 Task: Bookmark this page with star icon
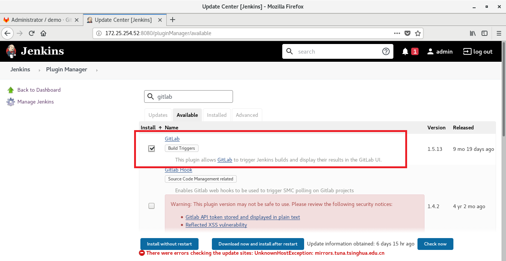coord(418,33)
